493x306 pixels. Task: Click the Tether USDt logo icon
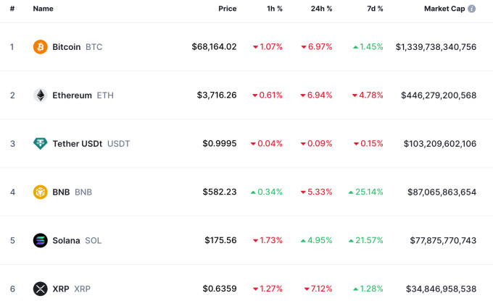click(41, 144)
